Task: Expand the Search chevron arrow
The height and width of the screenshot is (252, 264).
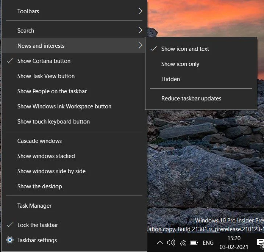Action: point(140,30)
